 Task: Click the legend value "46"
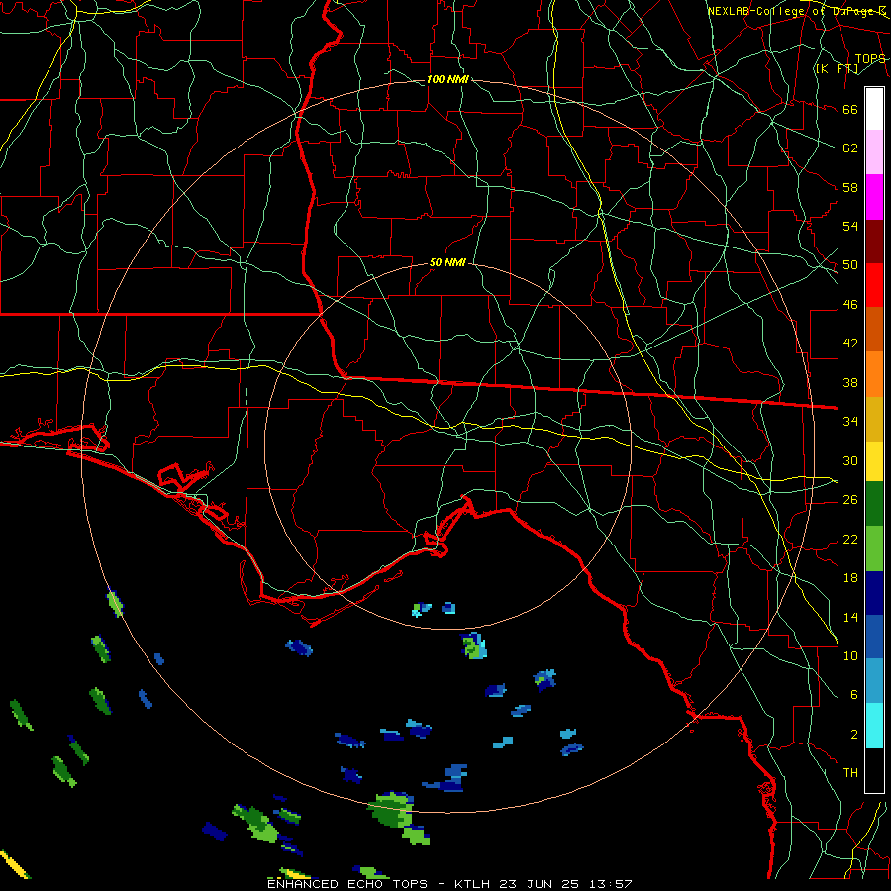click(850, 305)
